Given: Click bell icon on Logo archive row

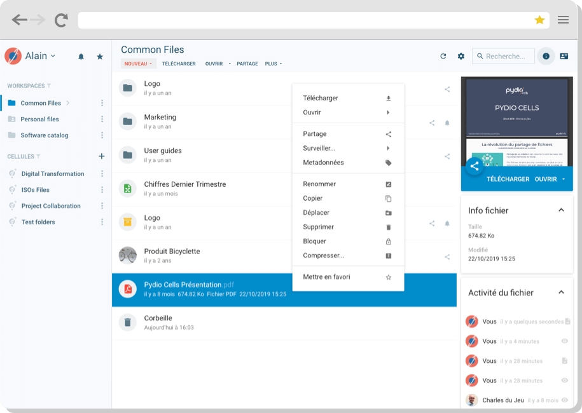Looking at the screenshot, I should [x=447, y=223].
